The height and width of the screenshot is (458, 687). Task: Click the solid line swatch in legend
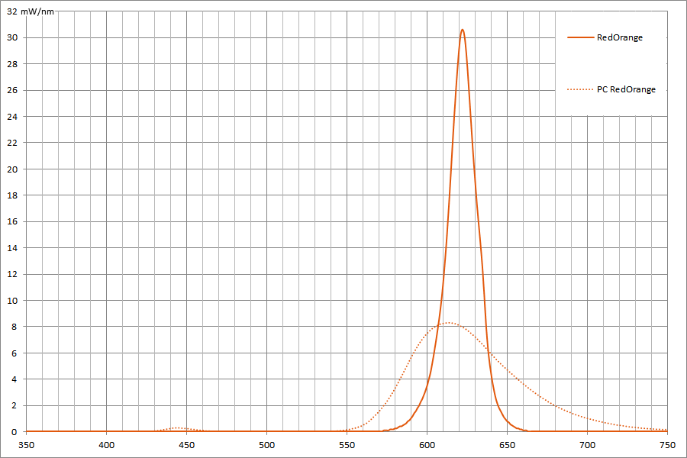tap(580, 37)
